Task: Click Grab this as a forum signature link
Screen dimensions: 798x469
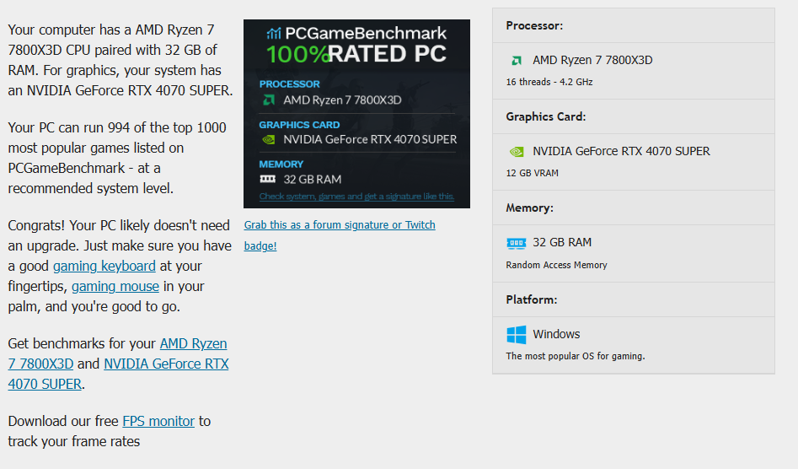Action: [x=340, y=234]
